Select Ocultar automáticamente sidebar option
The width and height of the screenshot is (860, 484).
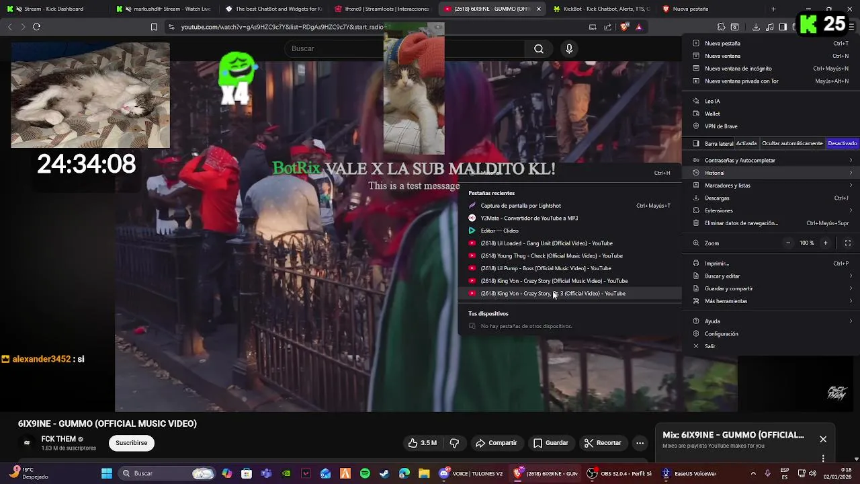[792, 143]
